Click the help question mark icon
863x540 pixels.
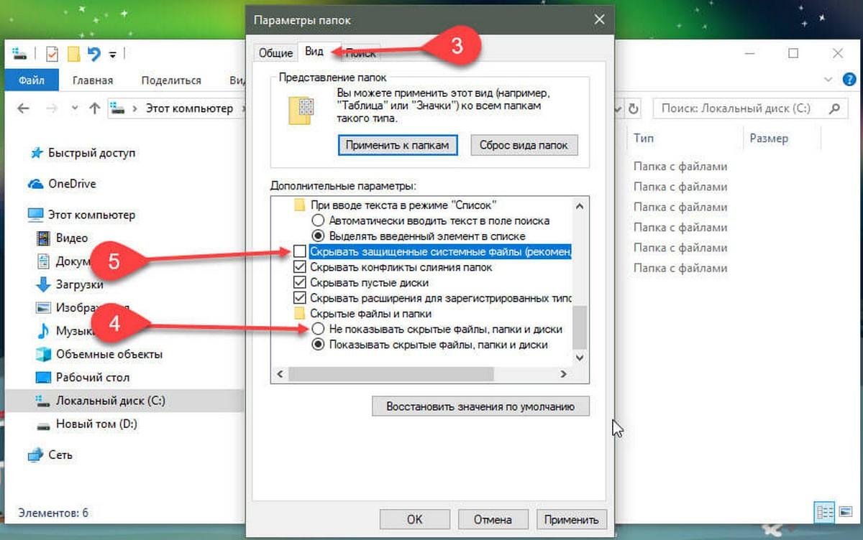coord(849,80)
